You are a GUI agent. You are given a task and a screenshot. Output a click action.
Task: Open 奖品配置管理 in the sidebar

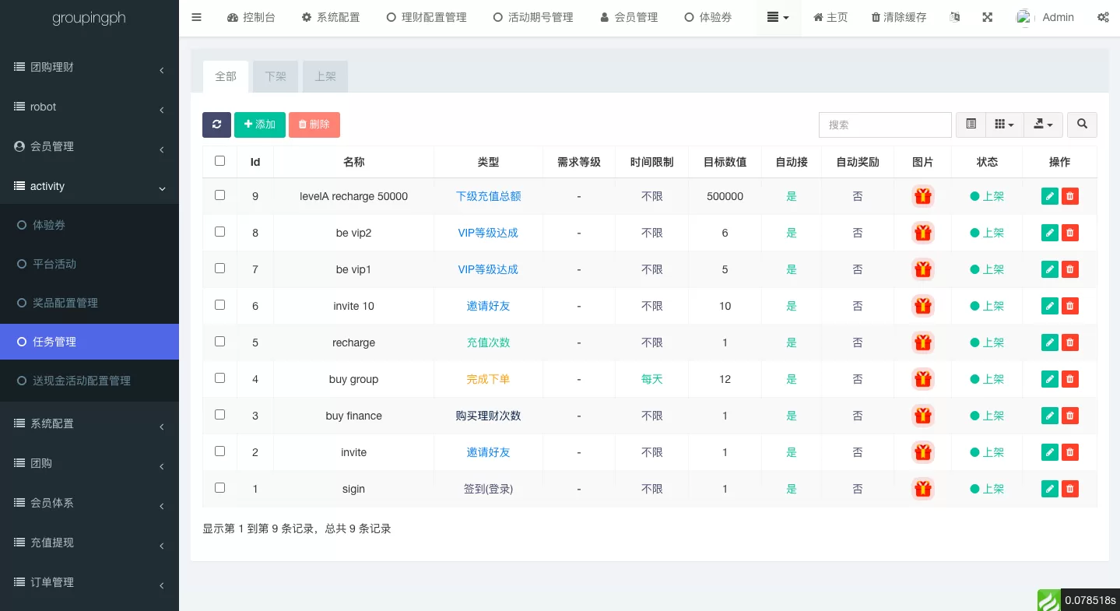(x=65, y=303)
